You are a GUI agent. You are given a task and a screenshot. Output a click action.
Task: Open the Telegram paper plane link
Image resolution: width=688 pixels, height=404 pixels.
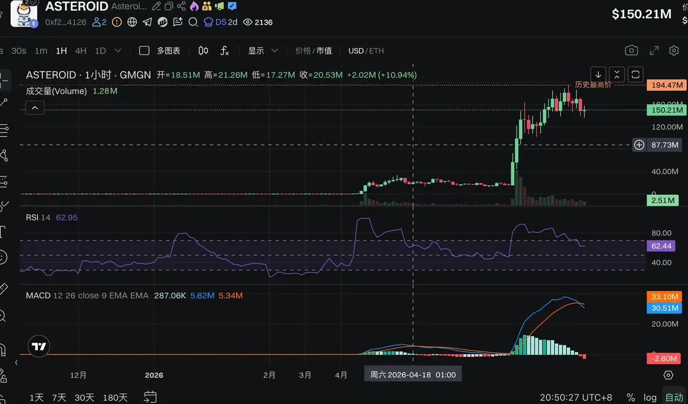[x=147, y=22]
